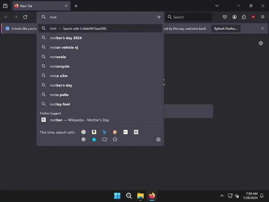Viewport: 269px width, 202px height.
Task: Choose suggestion 'motu patlu'
Action: coord(100,95)
